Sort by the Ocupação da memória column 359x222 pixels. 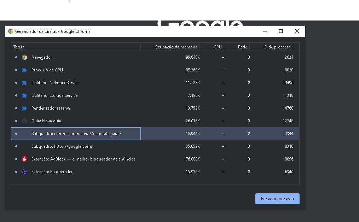click(170, 47)
